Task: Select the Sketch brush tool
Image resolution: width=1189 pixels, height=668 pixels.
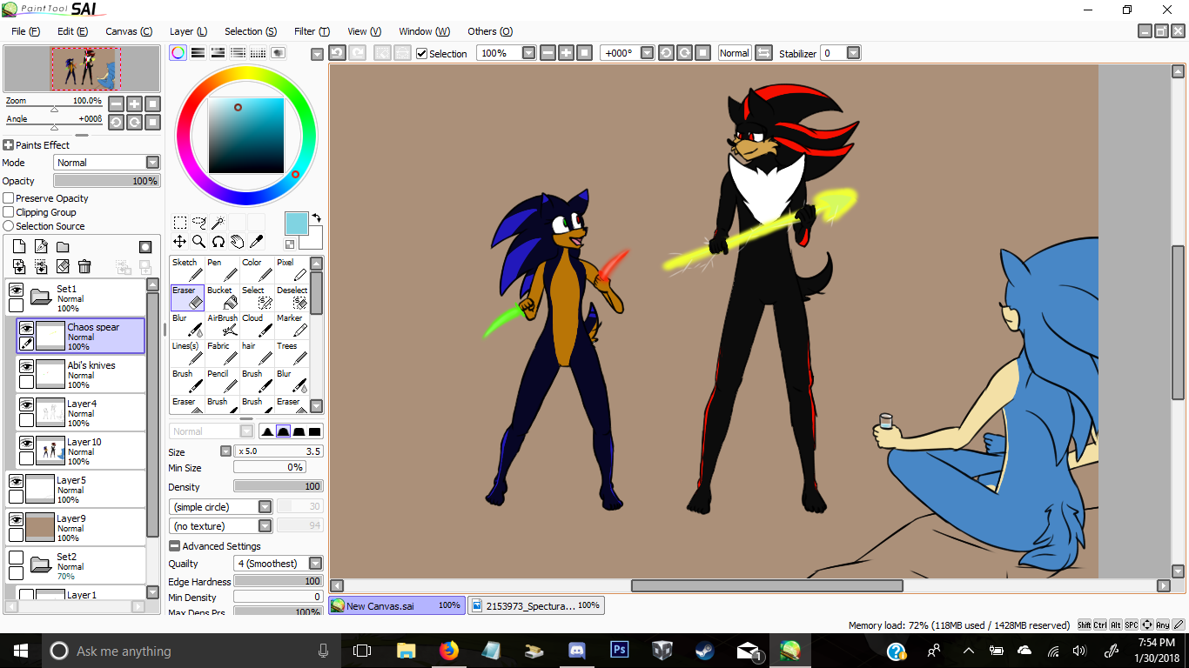Action: (187, 270)
